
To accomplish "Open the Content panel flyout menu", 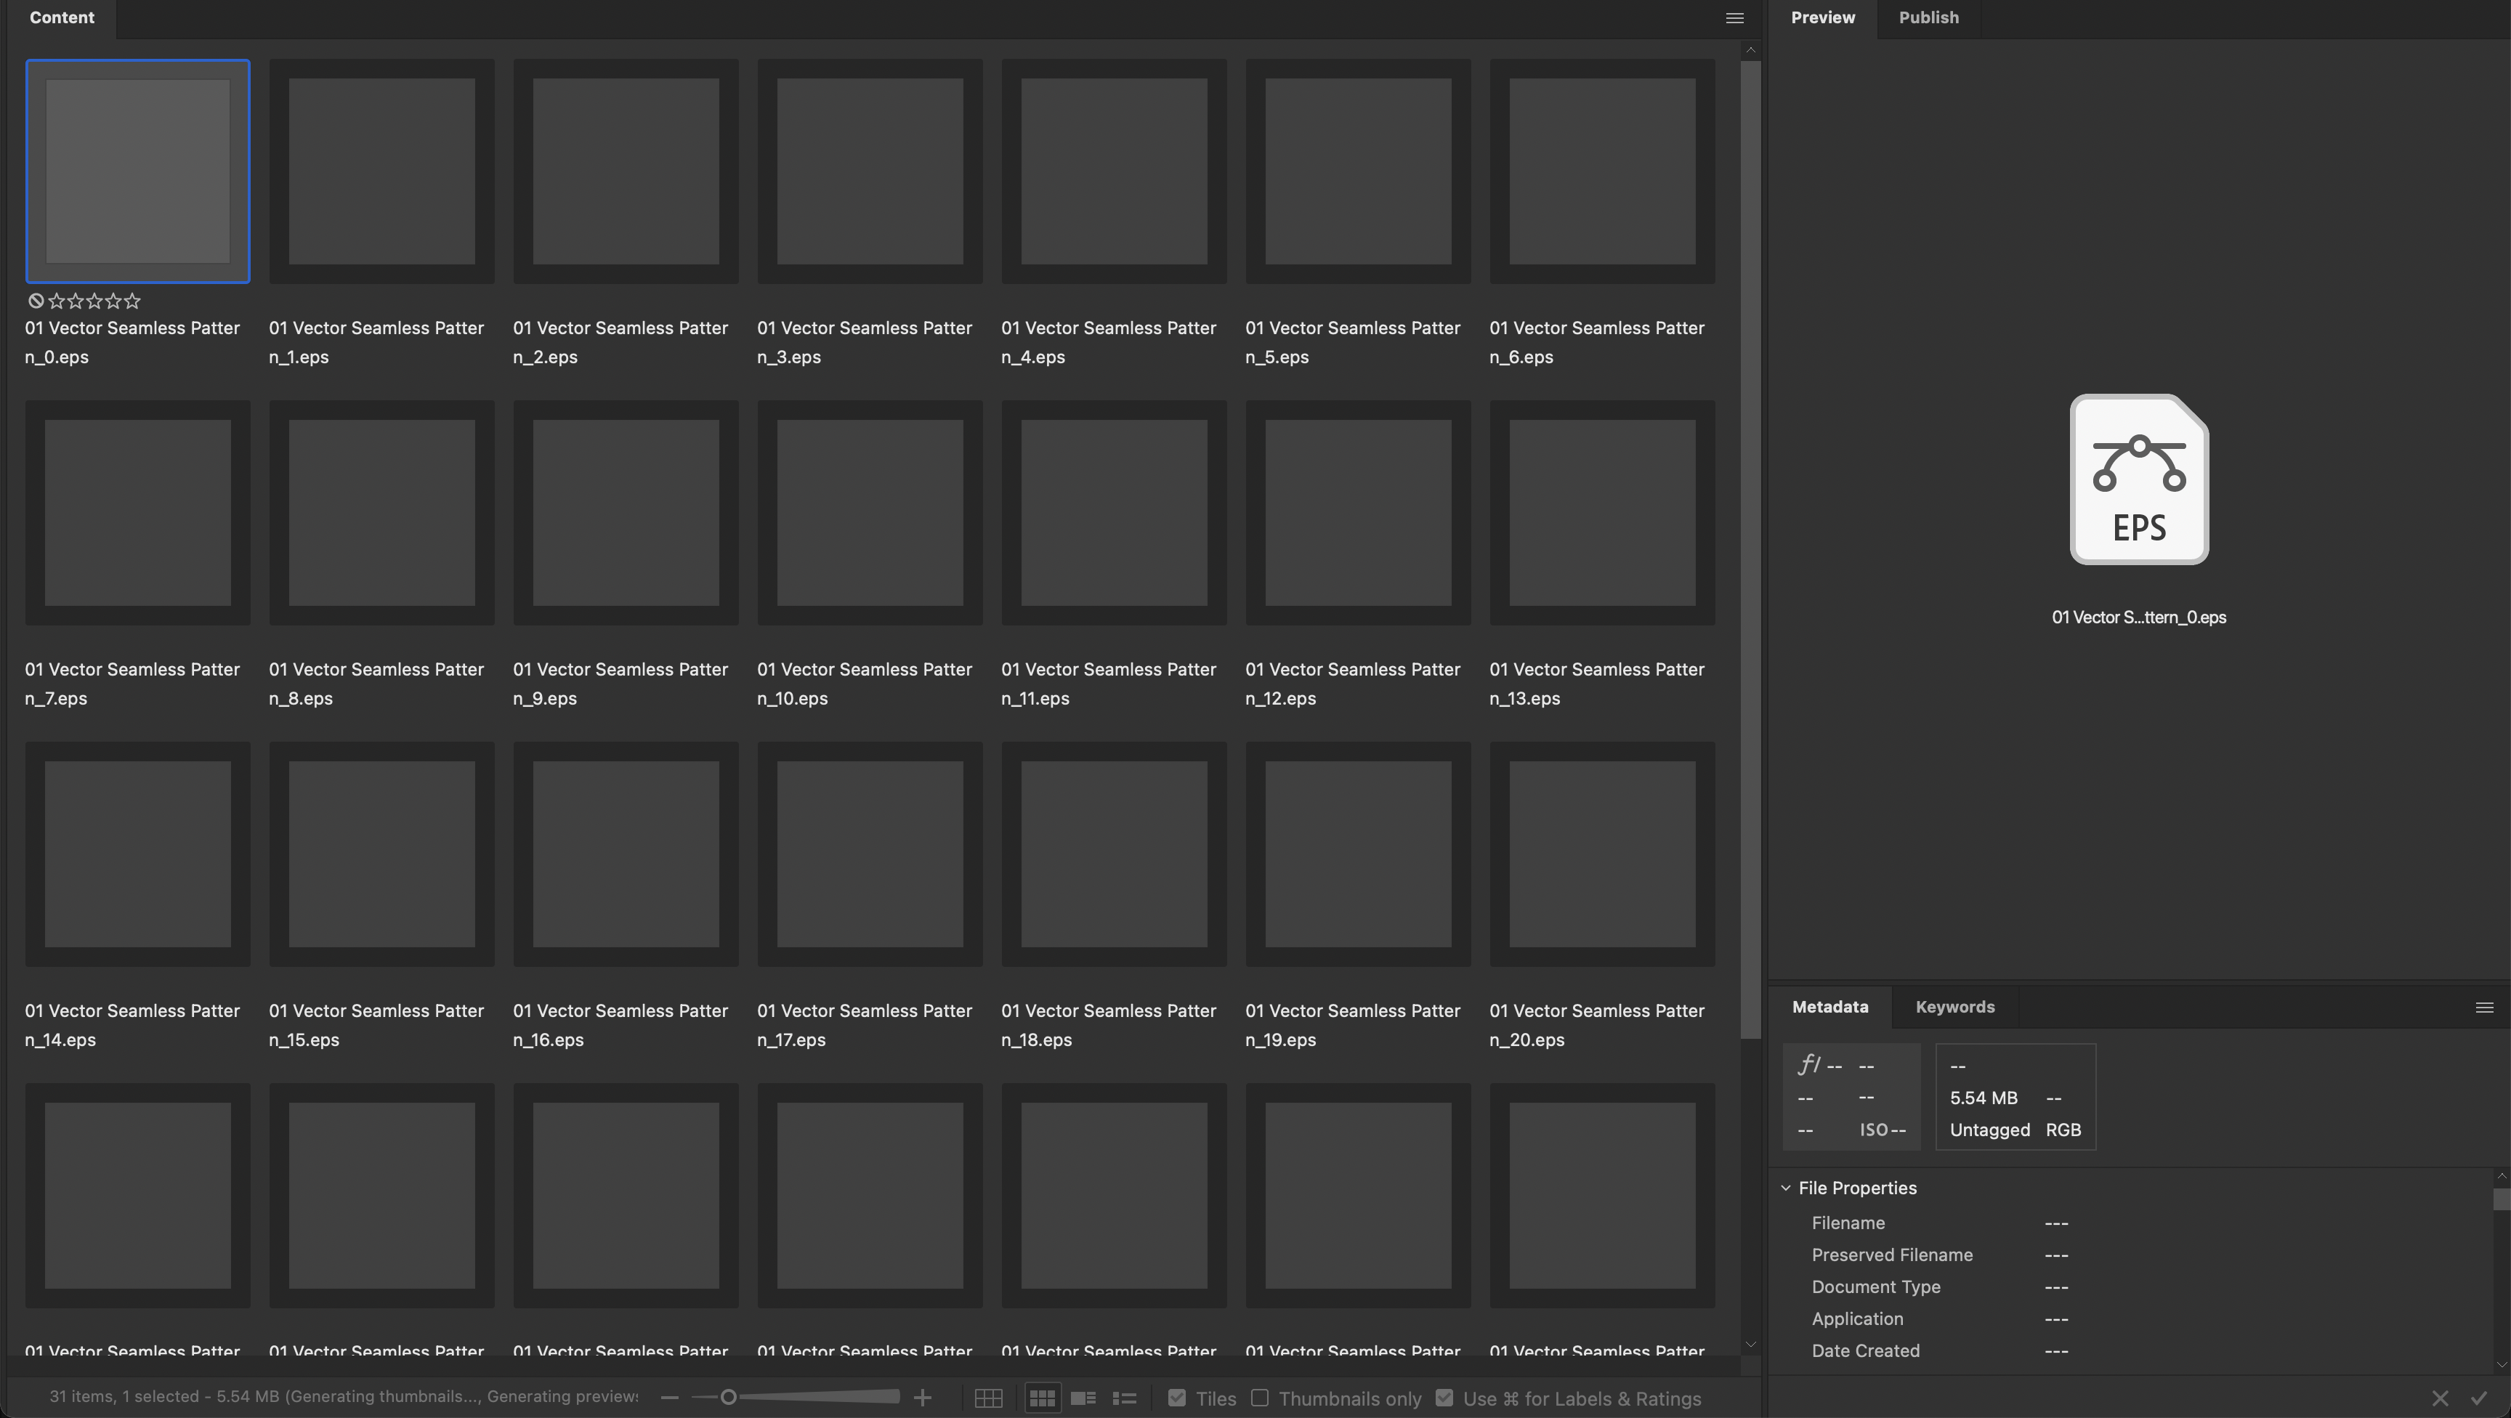I will pyautogui.click(x=1734, y=17).
